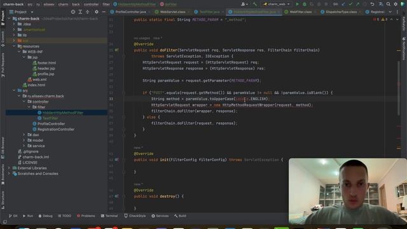Click the expand all icon in Project panel
Screen dimensions: 407x229
[80, 12]
